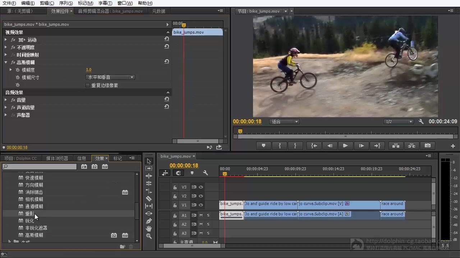Open timeline display settings wrench
The height and width of the screenshot is (258, 460).
(x=205, y=173)
